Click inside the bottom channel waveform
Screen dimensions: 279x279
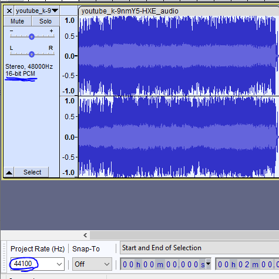tap(178, 137)
